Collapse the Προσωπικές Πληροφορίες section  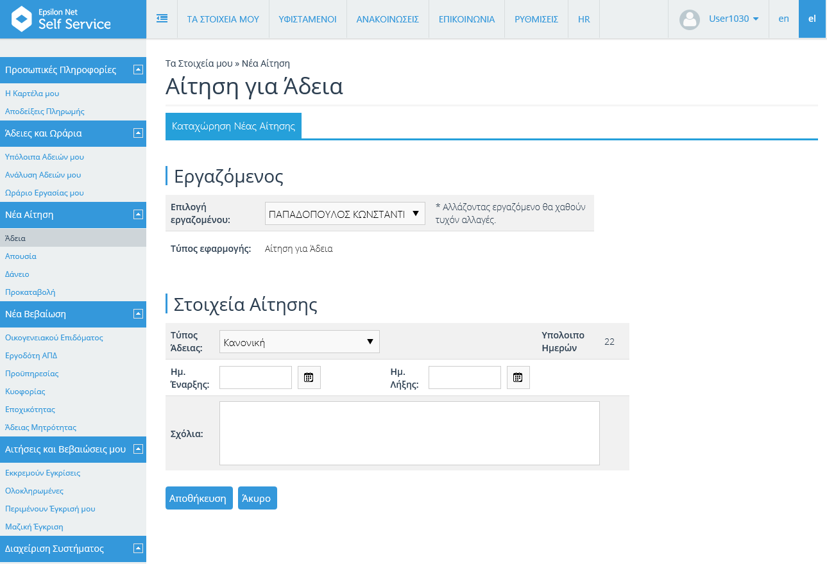tap(138, 70)
